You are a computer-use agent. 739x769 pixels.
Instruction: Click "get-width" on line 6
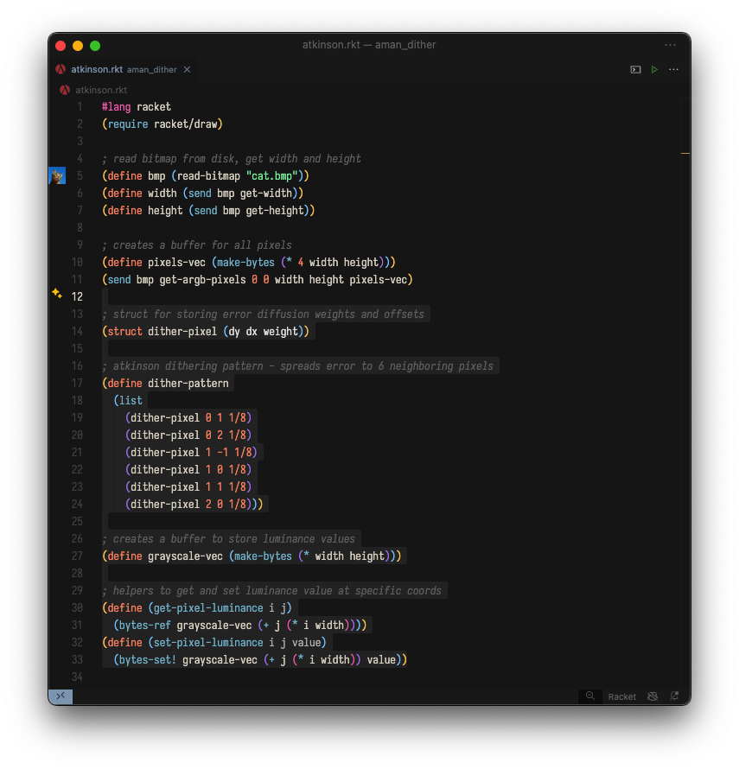tap(266, 194)
